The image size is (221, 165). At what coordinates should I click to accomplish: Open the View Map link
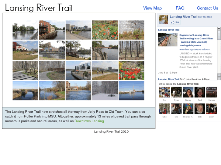pyautogui.click(x=152, y=8)
